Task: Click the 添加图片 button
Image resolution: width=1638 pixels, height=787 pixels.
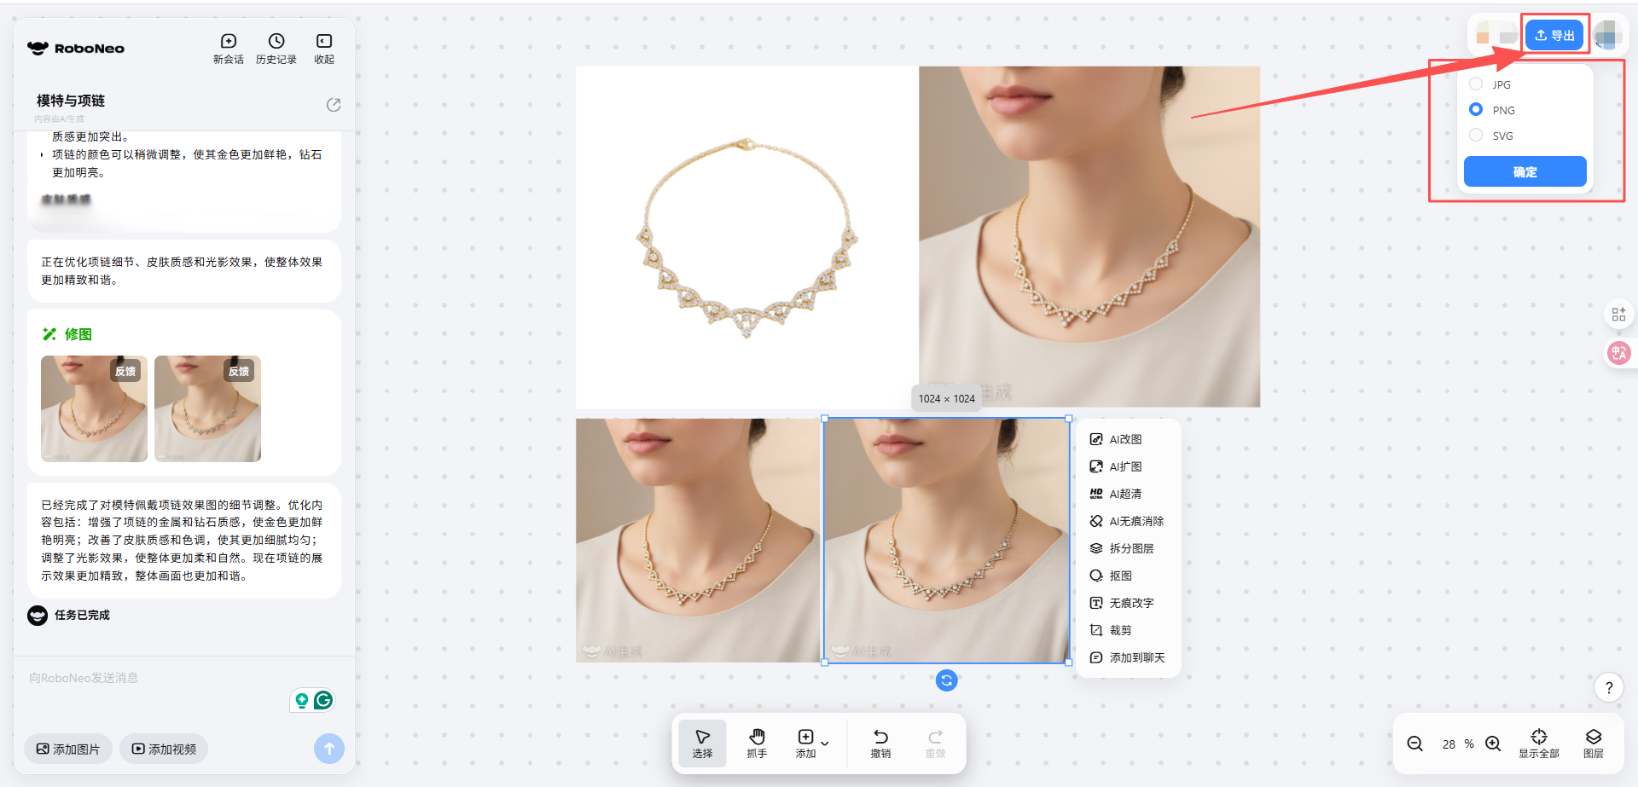Action: pos(68,749)
